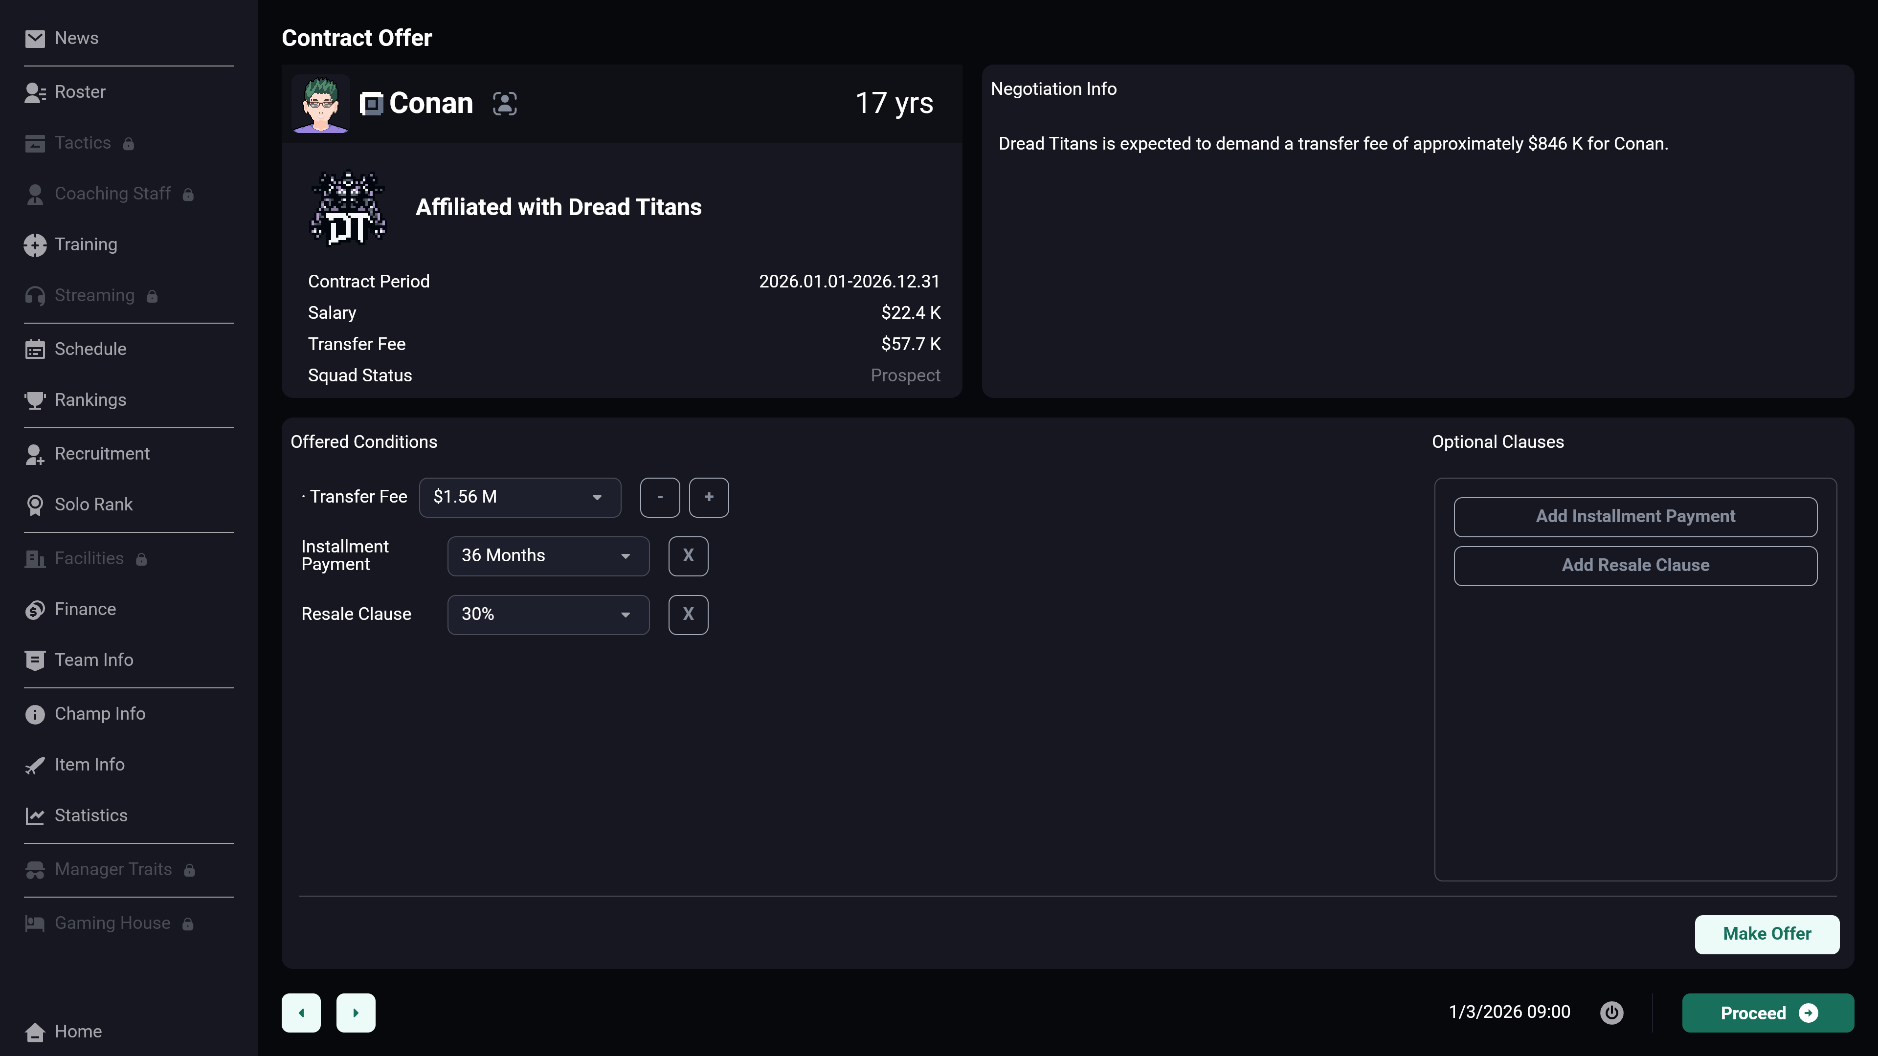The width and height of the screenshot is (1878, 1056).
Task: Click contract period 2026.01.01-2026.12.31
Action: click(x=850, y=282)
